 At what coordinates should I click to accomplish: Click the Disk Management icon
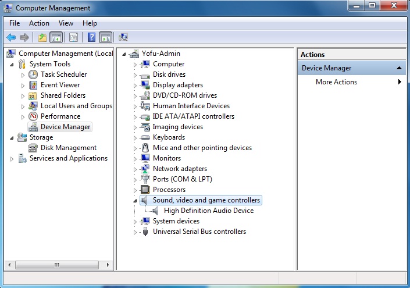click(x=33, y=148)
